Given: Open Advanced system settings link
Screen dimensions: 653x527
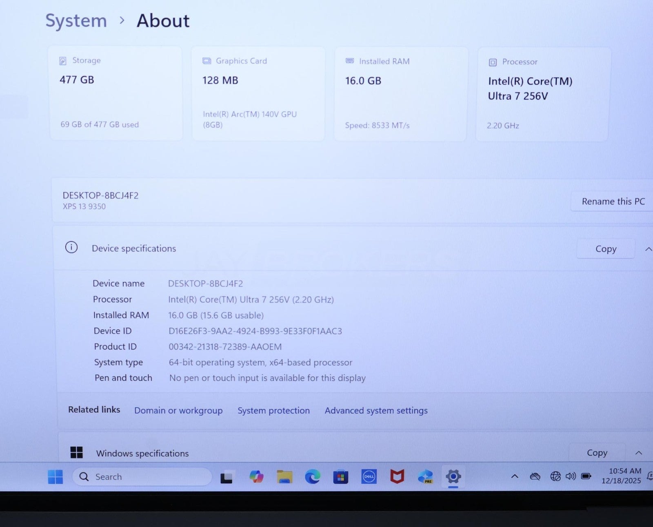Looking at the screenshot, I should [376, 410].
